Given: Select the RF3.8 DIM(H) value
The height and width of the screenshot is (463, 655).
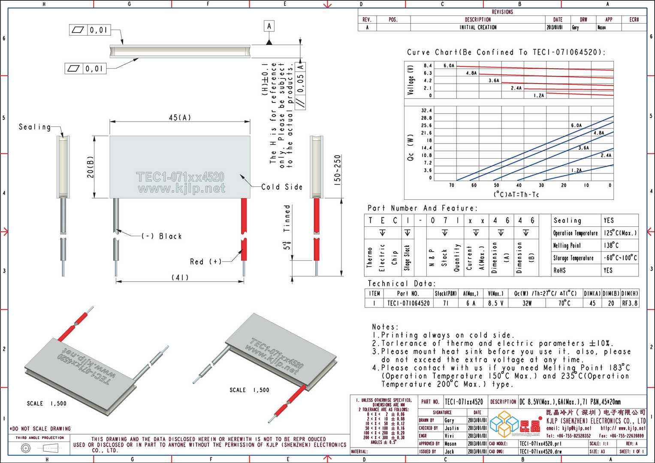Looking at the screenshot, I should click(630, 303).
